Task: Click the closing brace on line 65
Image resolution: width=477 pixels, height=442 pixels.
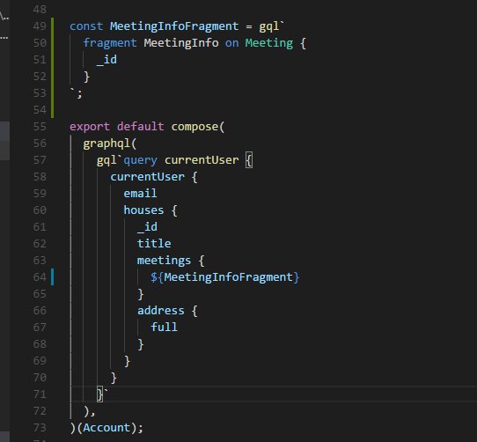Action: [x=141, y=294]
